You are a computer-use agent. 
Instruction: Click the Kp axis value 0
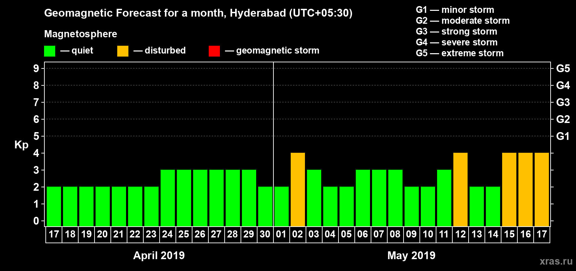(36, 221)
